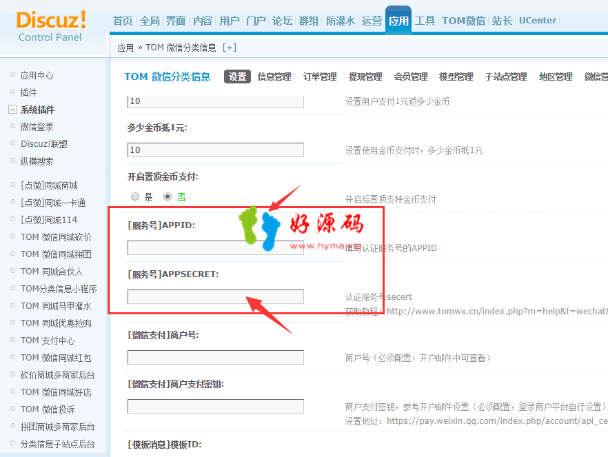This screenshot has height=457, width=608.
Task: Focus the [微信支付]商户号 input field
Action: click(x=216, y=357)
